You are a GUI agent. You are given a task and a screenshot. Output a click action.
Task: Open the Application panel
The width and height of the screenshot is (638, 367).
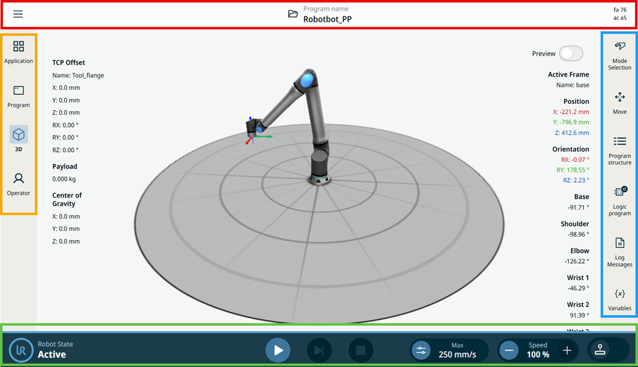(x=18, y=52)
